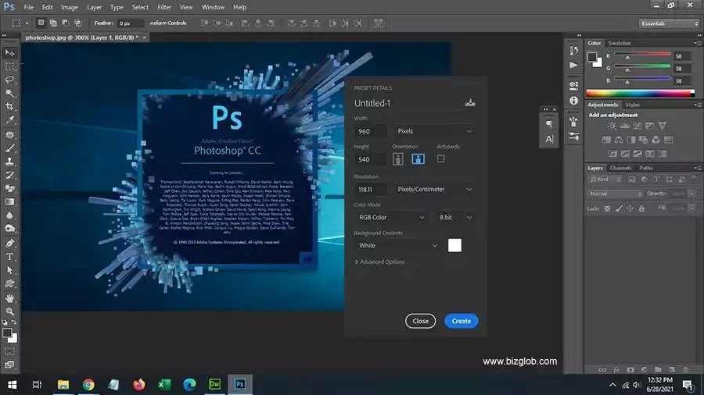The height and width of the screenshot is (395, 704).
Task: Click the Create button
Action: point(461,321)
